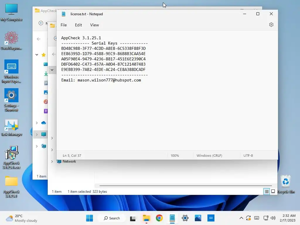
Task: Show hidden system tray icons
Action: tap(241, 218)
